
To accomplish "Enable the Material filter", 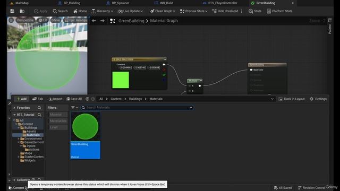I will click(x=58, y=115).
